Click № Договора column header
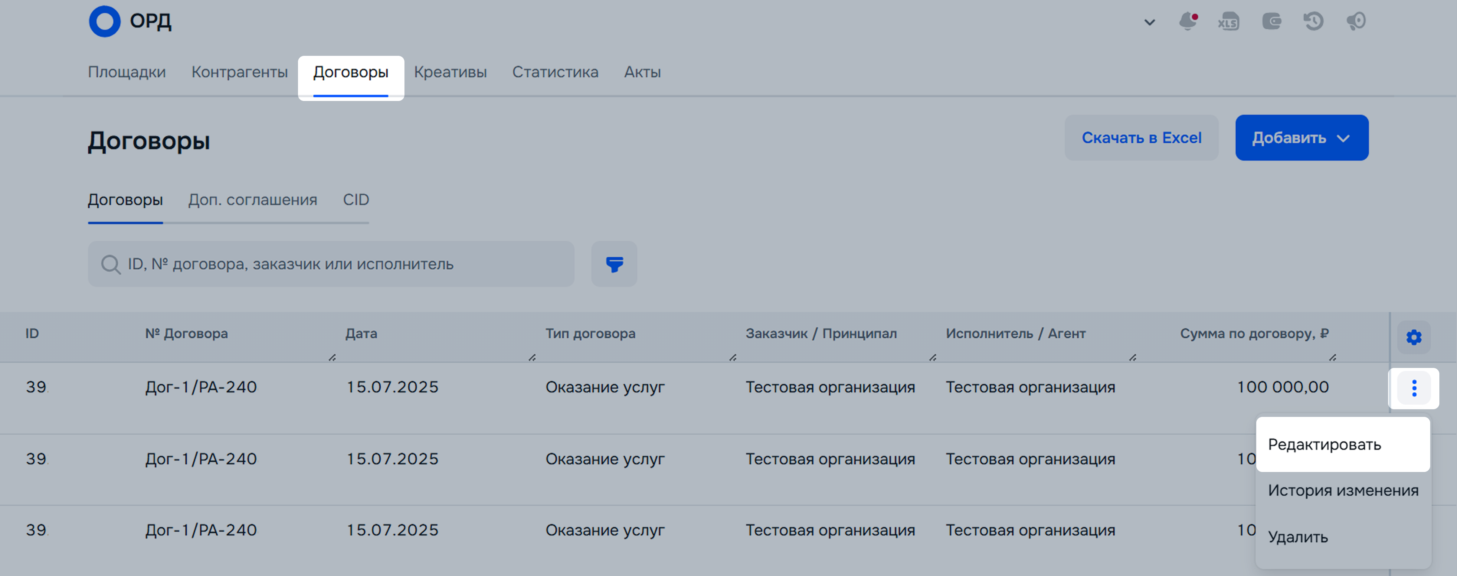 [187, 334]
